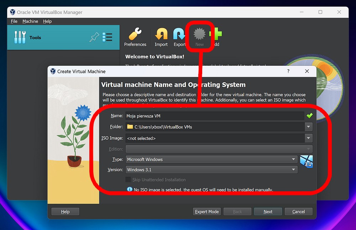Switch to Expert Mode

pyautogui.click(x=206, y=212)
